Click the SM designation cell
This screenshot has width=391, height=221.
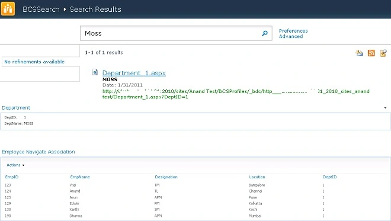pyautogui.click(x=157, y=210)
